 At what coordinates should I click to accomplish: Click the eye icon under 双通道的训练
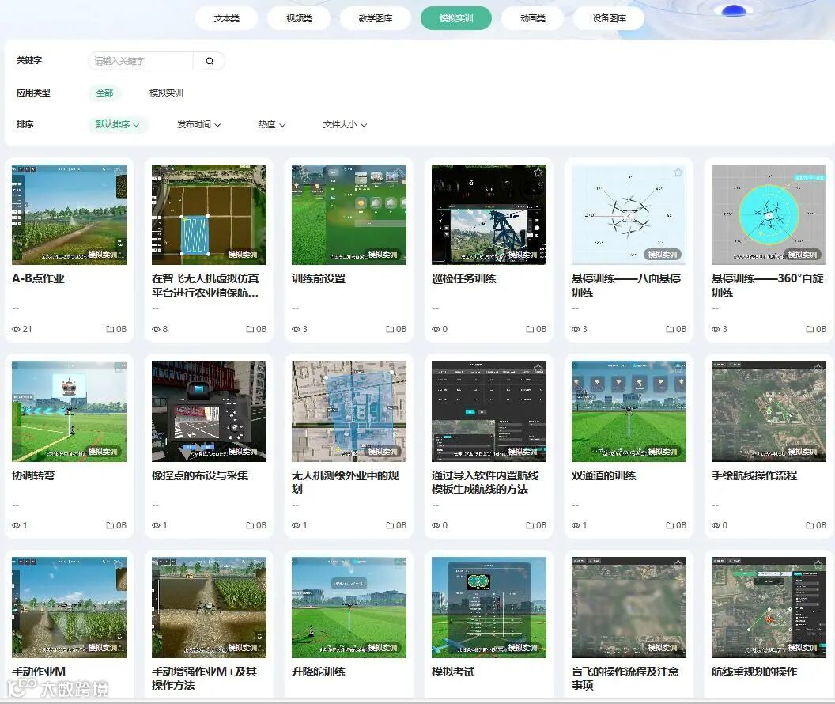click(576, 525)
